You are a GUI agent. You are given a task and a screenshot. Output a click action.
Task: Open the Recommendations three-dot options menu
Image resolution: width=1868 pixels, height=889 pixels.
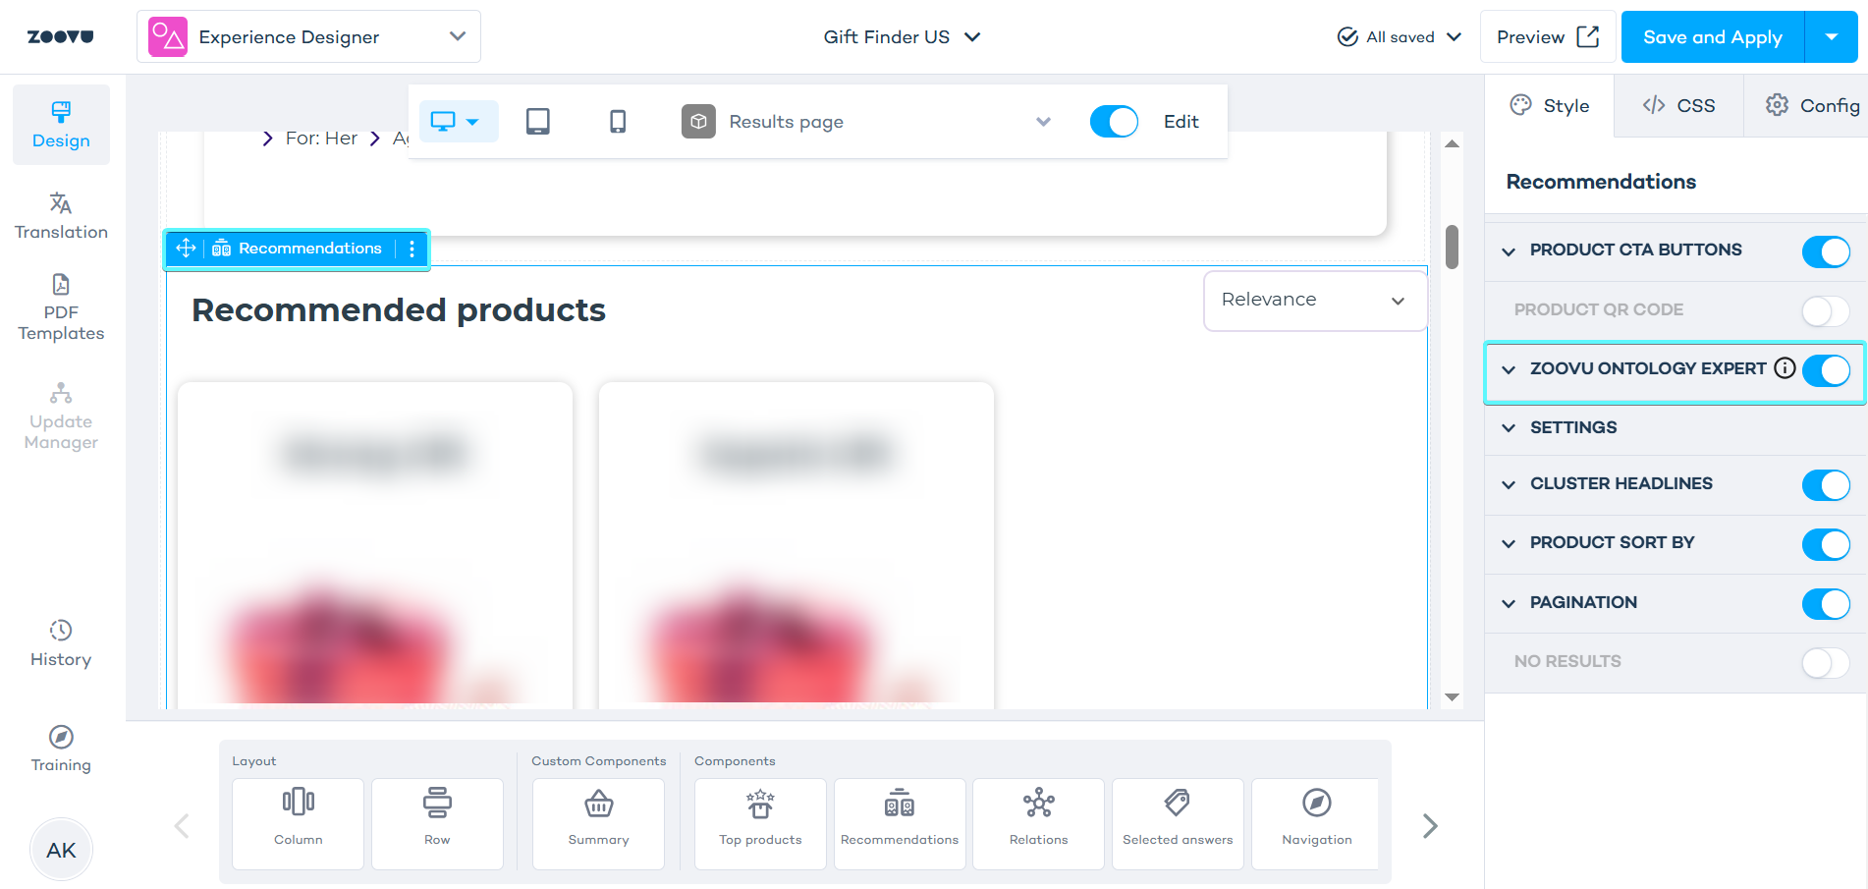click(412, 249)
